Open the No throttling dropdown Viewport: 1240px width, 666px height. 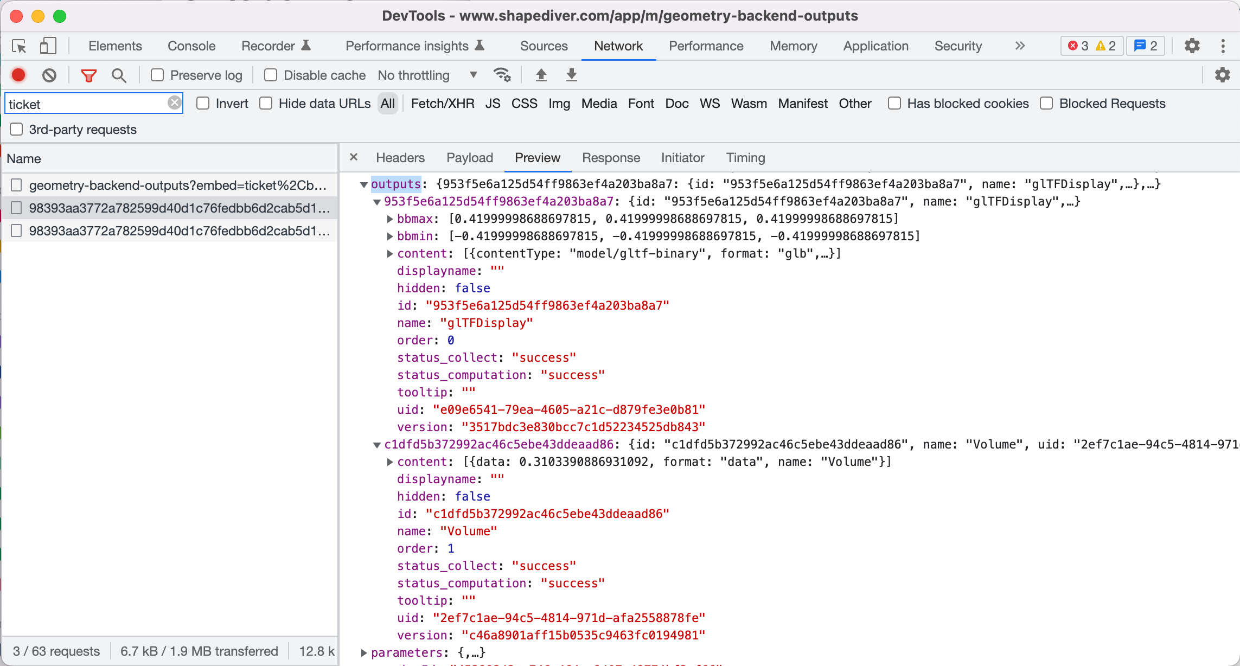(x=427, y=75)
